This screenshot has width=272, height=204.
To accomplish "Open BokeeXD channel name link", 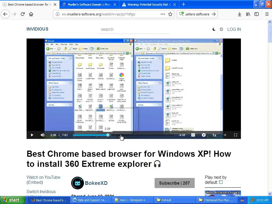I will [x=96, y=183].
